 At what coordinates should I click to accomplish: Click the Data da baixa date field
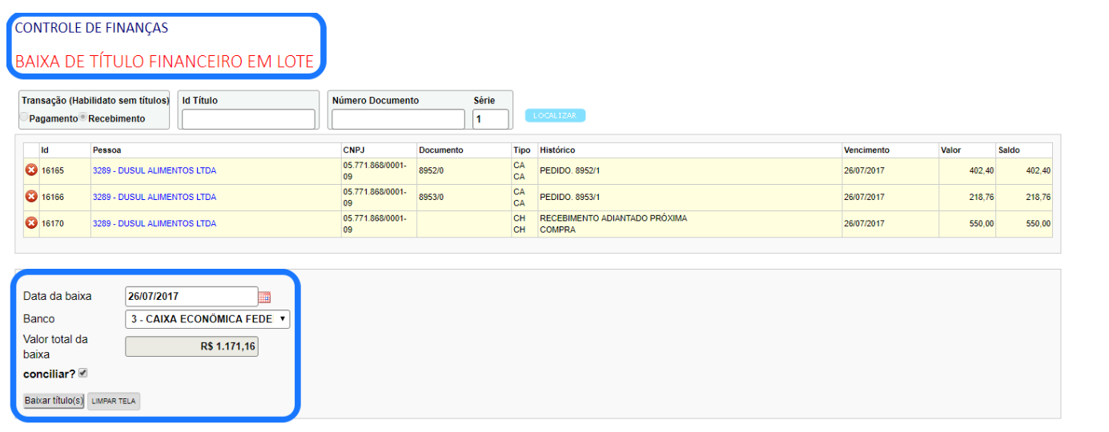(x=191, y=296)
